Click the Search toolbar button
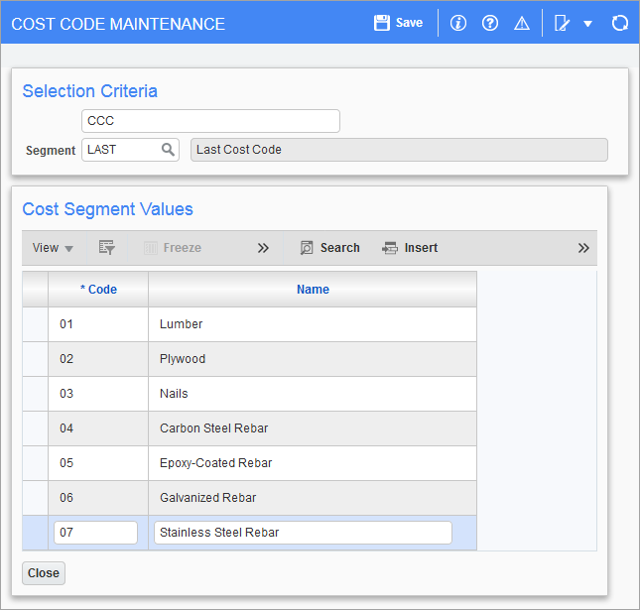Image resolution: width=640 pixels, height=610 pixels. coord(329,248)
